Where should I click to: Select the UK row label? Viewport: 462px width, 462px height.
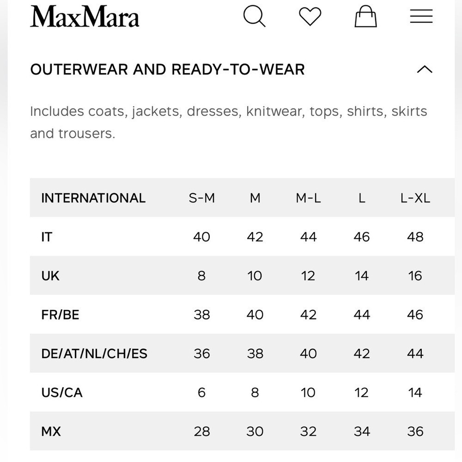tap(50, 276)
